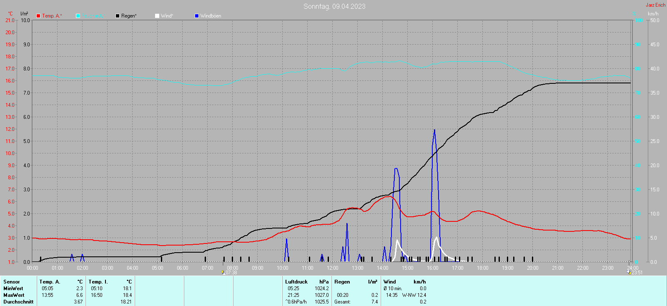Click the Windböen legend text label
The width and height of the screenshot is (667, 306).
point(211,16)
